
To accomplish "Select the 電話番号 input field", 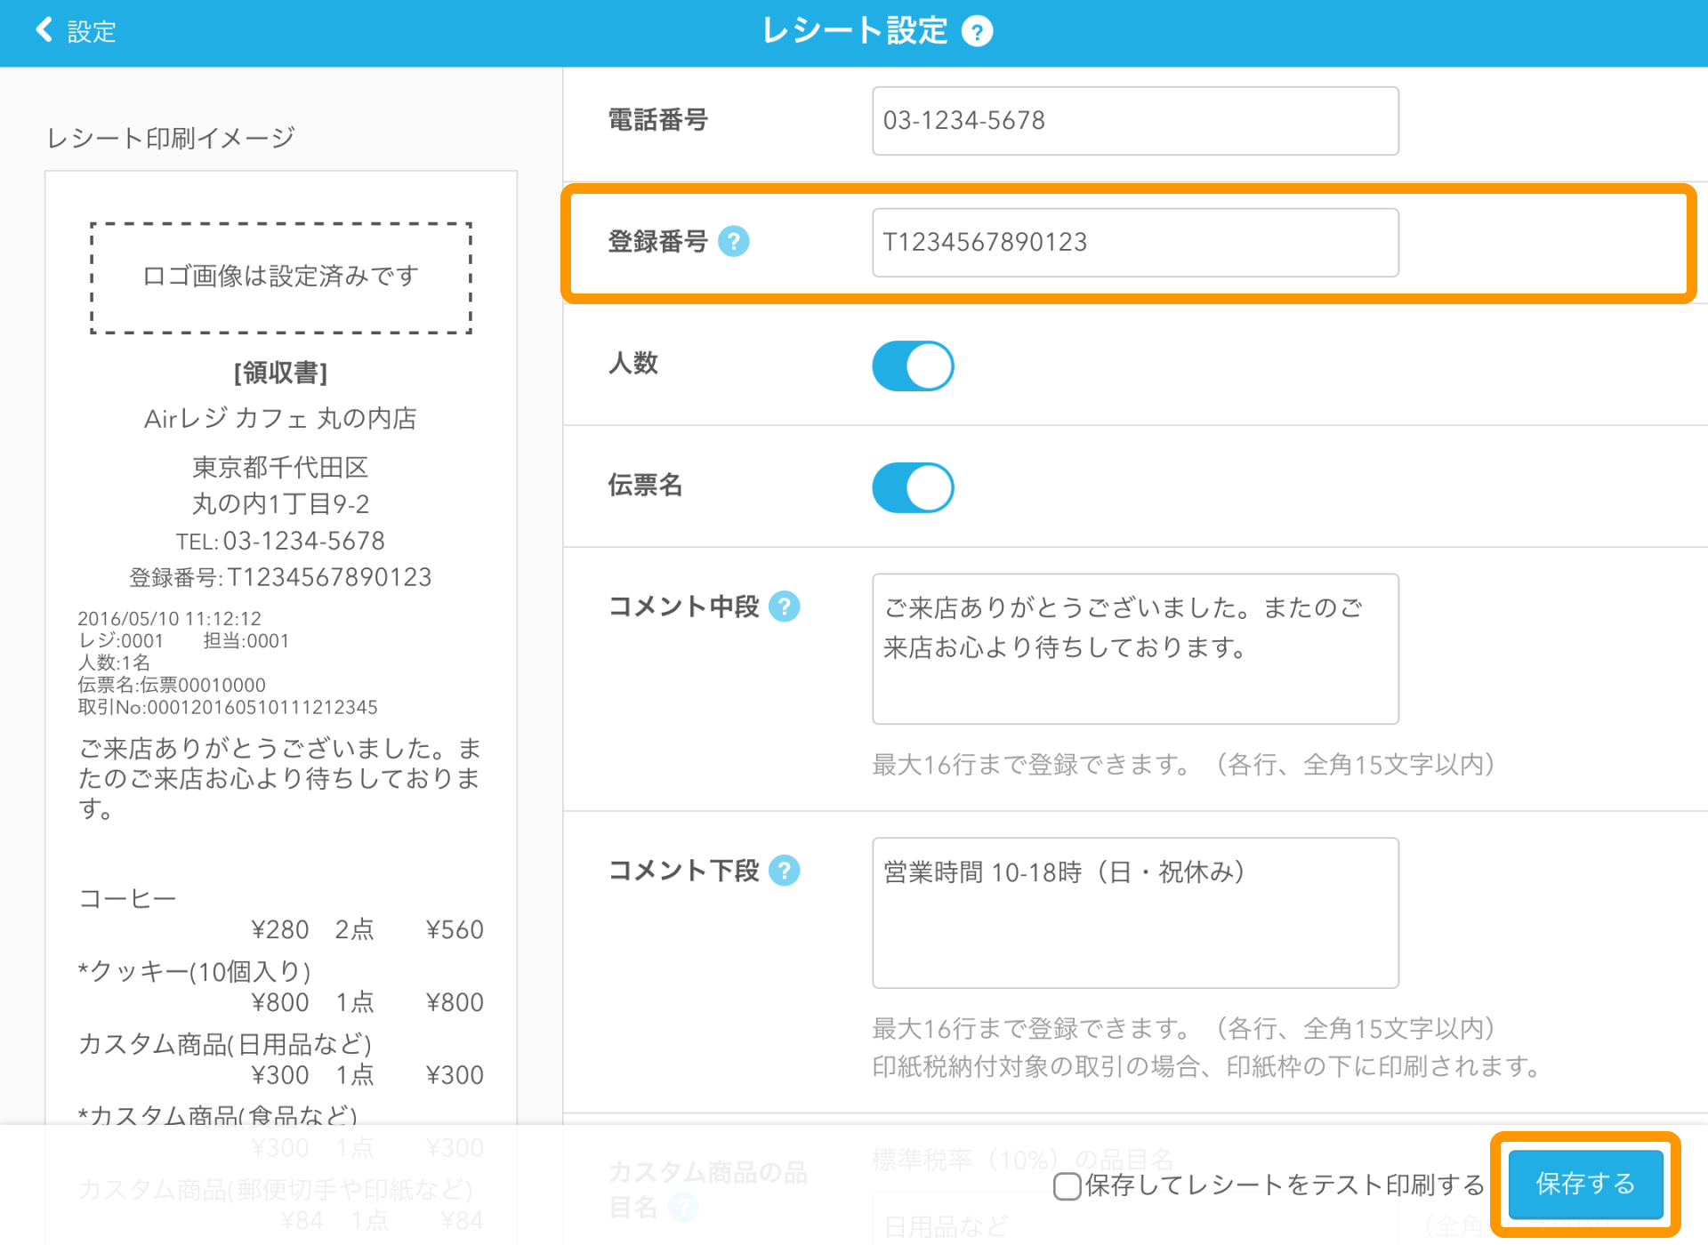I will point(1134,121).
